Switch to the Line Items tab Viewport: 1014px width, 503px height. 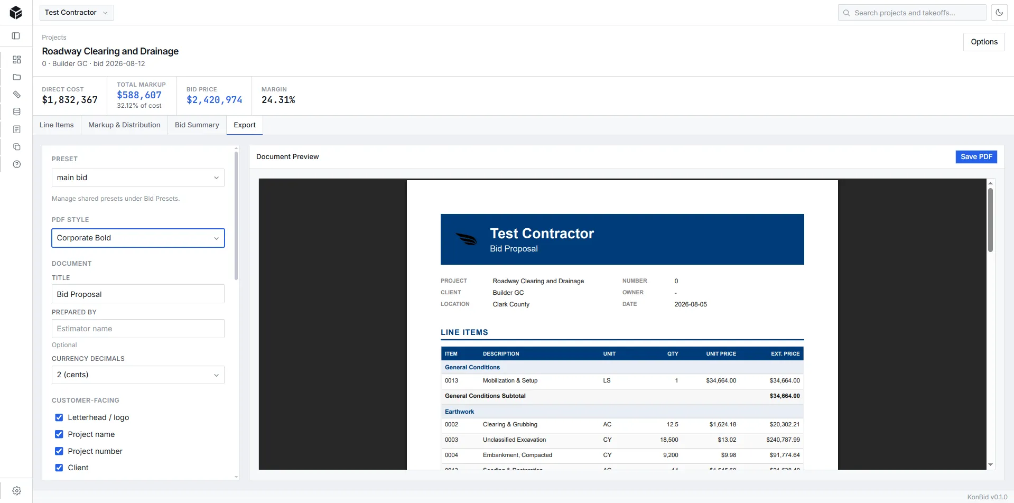click(x=57, y=125)
